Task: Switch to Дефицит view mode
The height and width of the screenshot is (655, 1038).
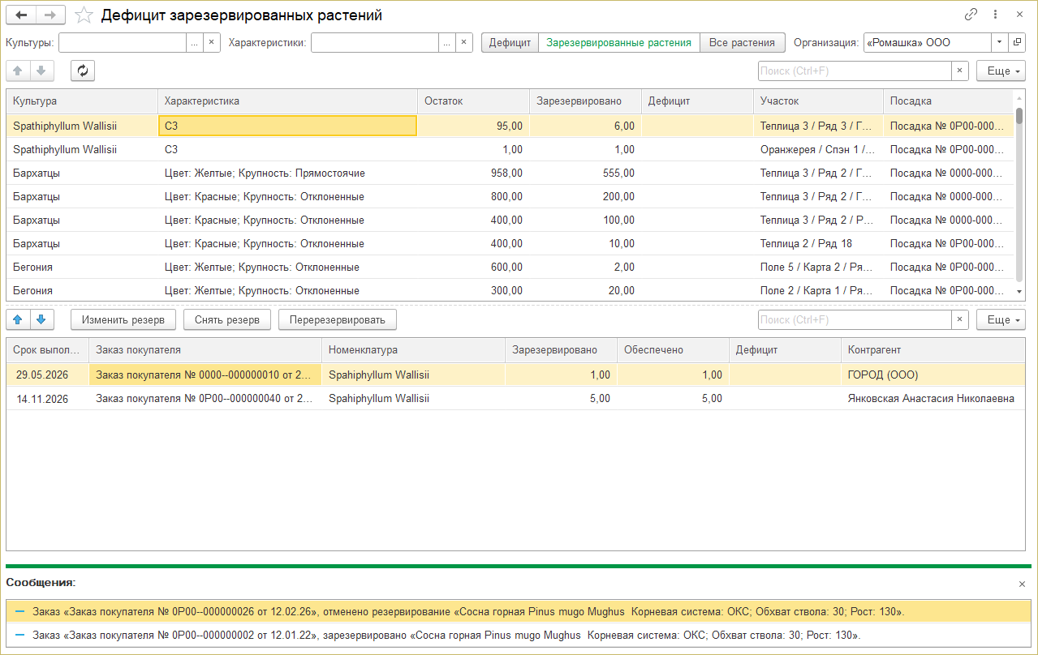Action: (x=510, y=42)
